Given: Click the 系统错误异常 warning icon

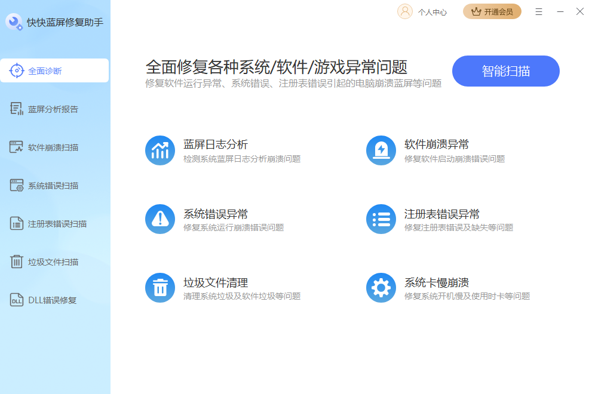Looking at the screenshot, I should (x=160, y=218).
